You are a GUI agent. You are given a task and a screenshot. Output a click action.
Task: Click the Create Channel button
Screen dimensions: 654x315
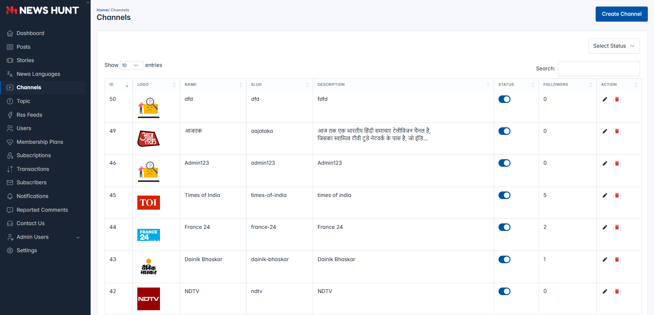[x=621, y=14]
